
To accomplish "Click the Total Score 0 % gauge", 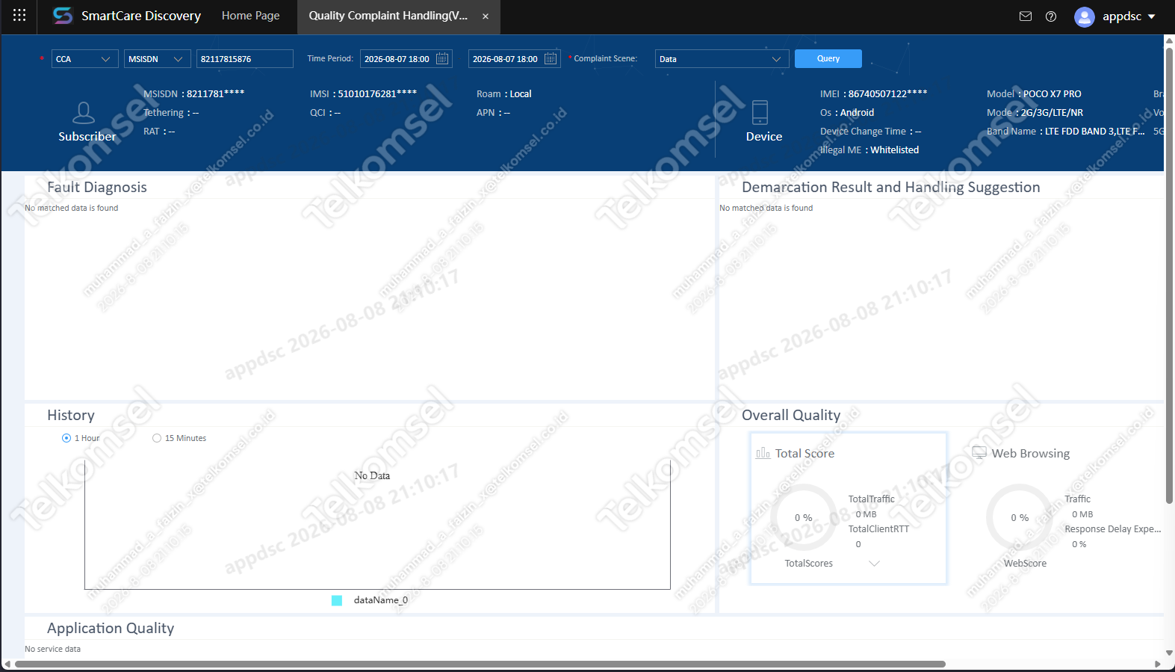I will (x=804, y=518).
